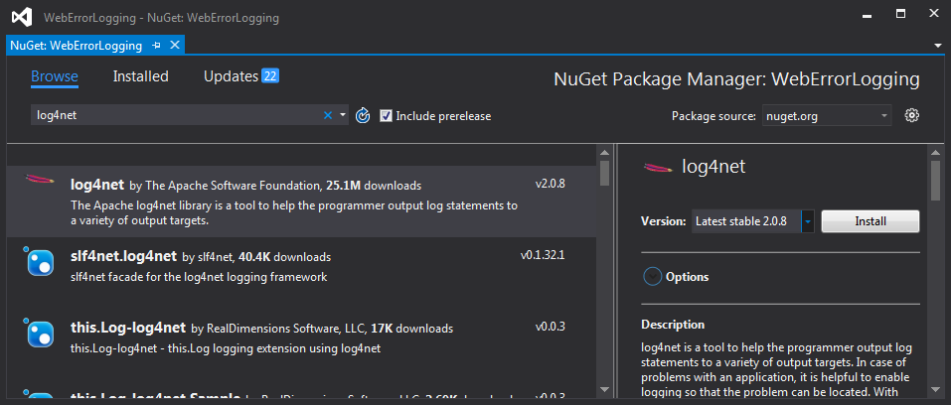The width and height of the screenshot is (951, 405).
Task: Click the 22 updates badge
Action: 270,75
